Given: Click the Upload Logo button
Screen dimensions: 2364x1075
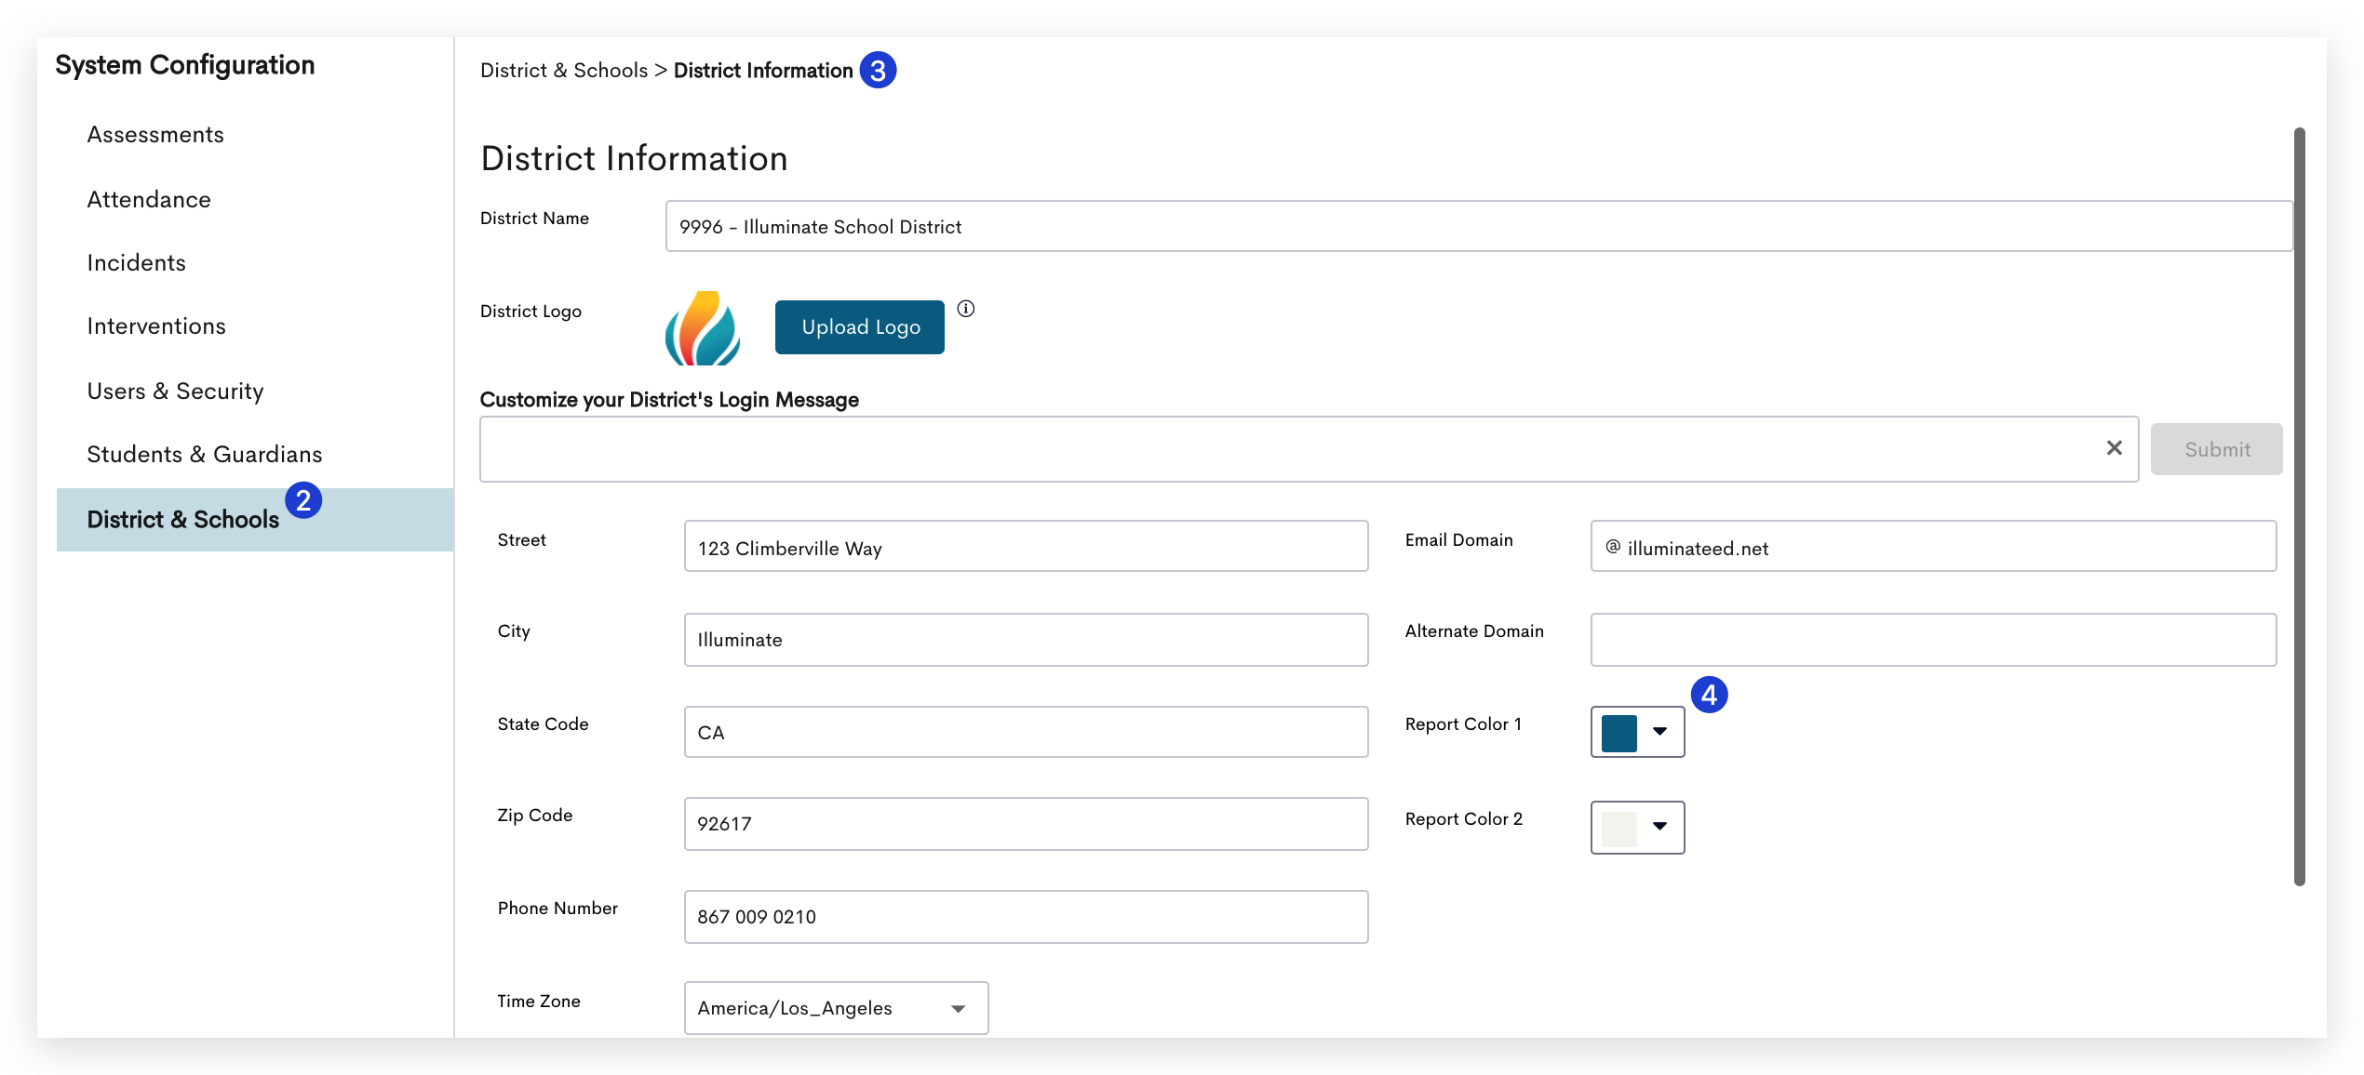Looking at the screenshot, I should 860,327.
